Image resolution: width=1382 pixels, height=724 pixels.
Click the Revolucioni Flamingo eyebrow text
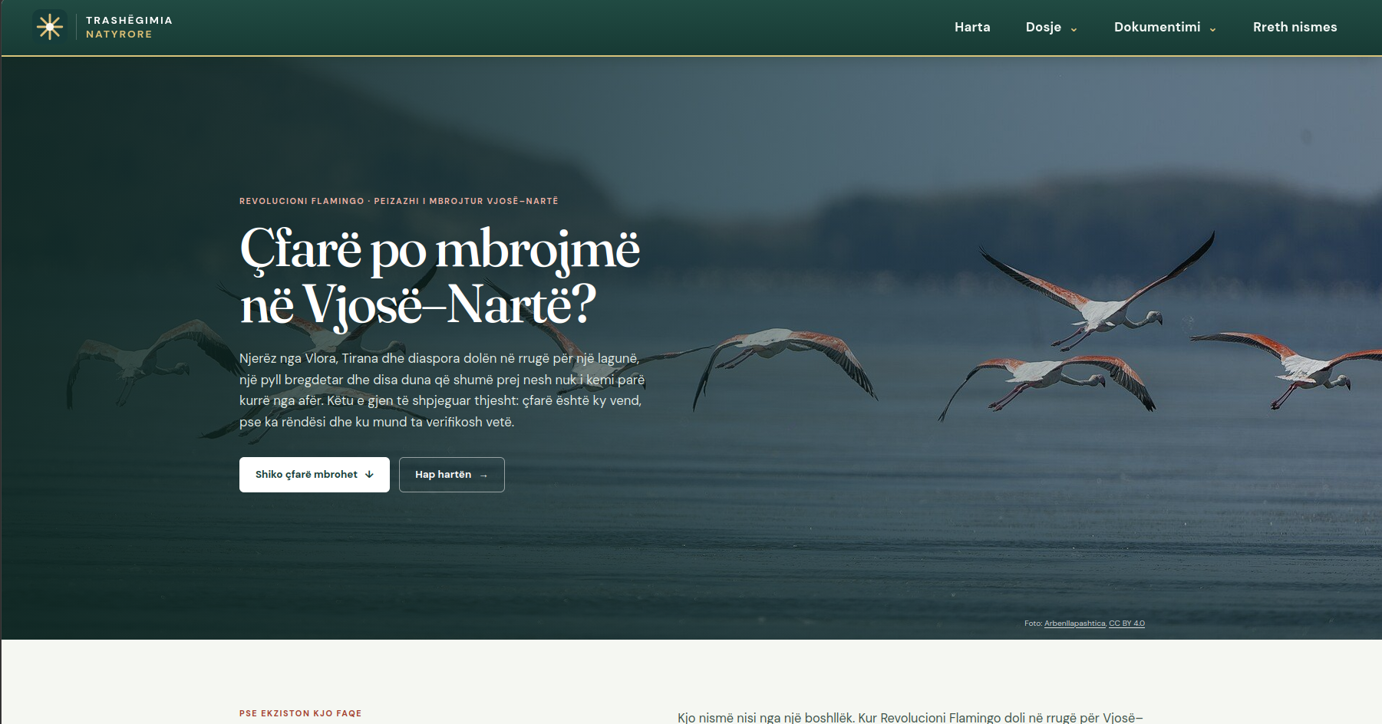(x=399, y=201)
